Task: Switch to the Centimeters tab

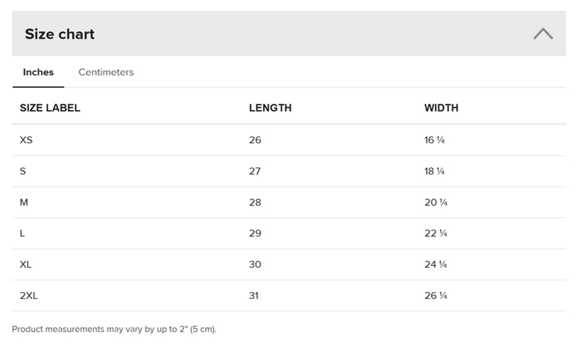Action: click(x=106, y=72)
